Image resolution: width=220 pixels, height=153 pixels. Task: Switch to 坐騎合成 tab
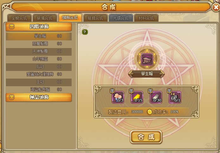click(x=19, y=18)
